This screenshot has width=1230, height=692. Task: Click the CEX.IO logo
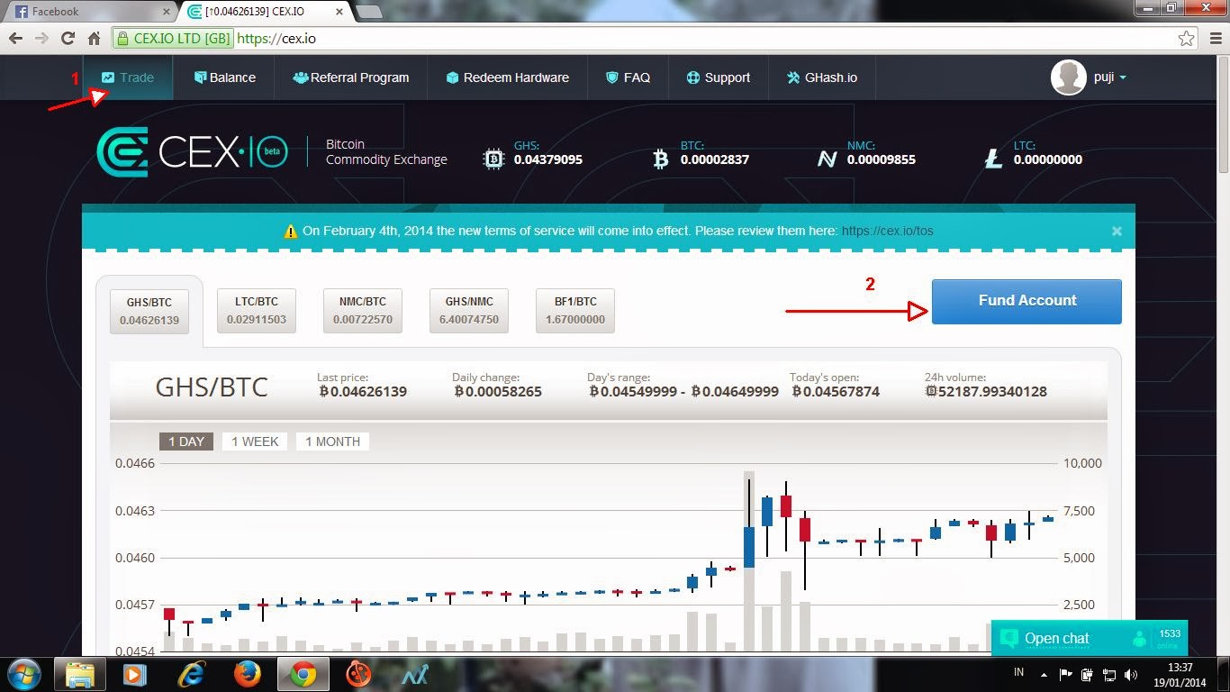[191, 152]
